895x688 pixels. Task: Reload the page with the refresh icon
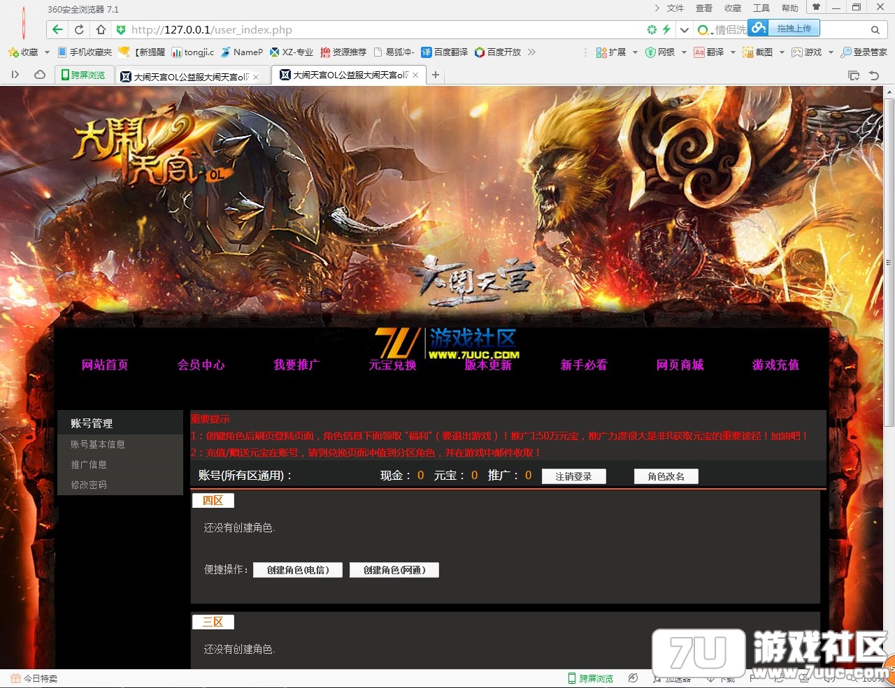coord(79,29)
